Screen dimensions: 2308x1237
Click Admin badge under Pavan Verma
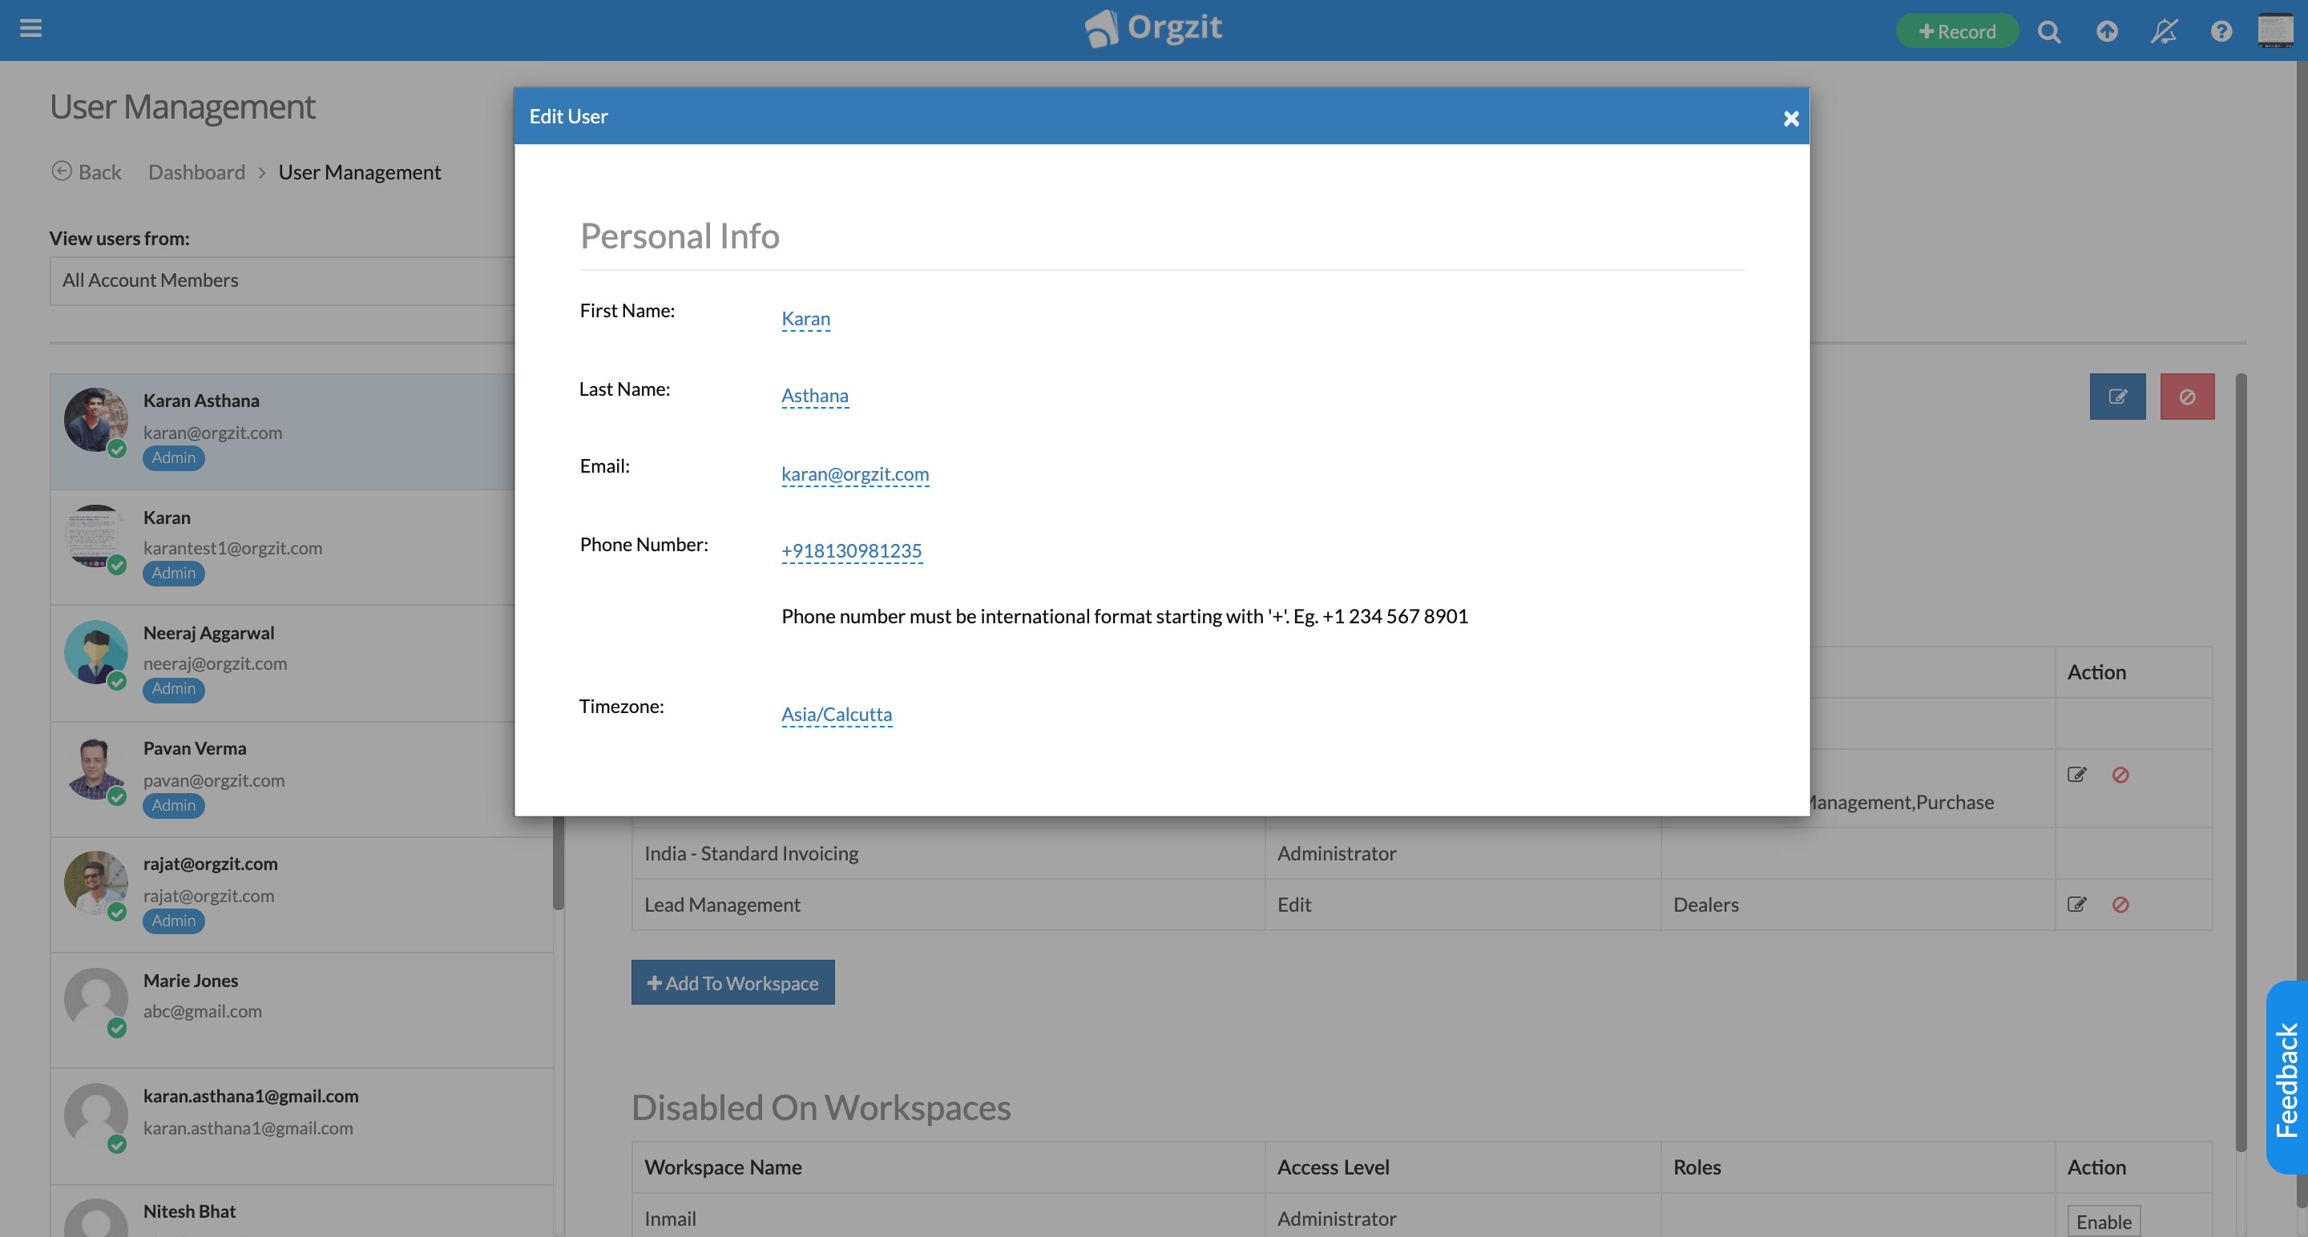(x=173, y=805)
